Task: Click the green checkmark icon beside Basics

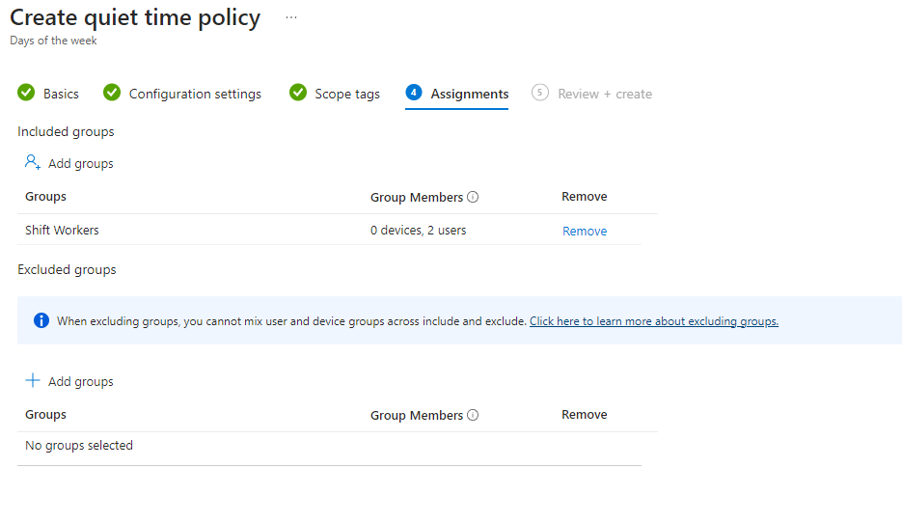Action: click(26, 94)
